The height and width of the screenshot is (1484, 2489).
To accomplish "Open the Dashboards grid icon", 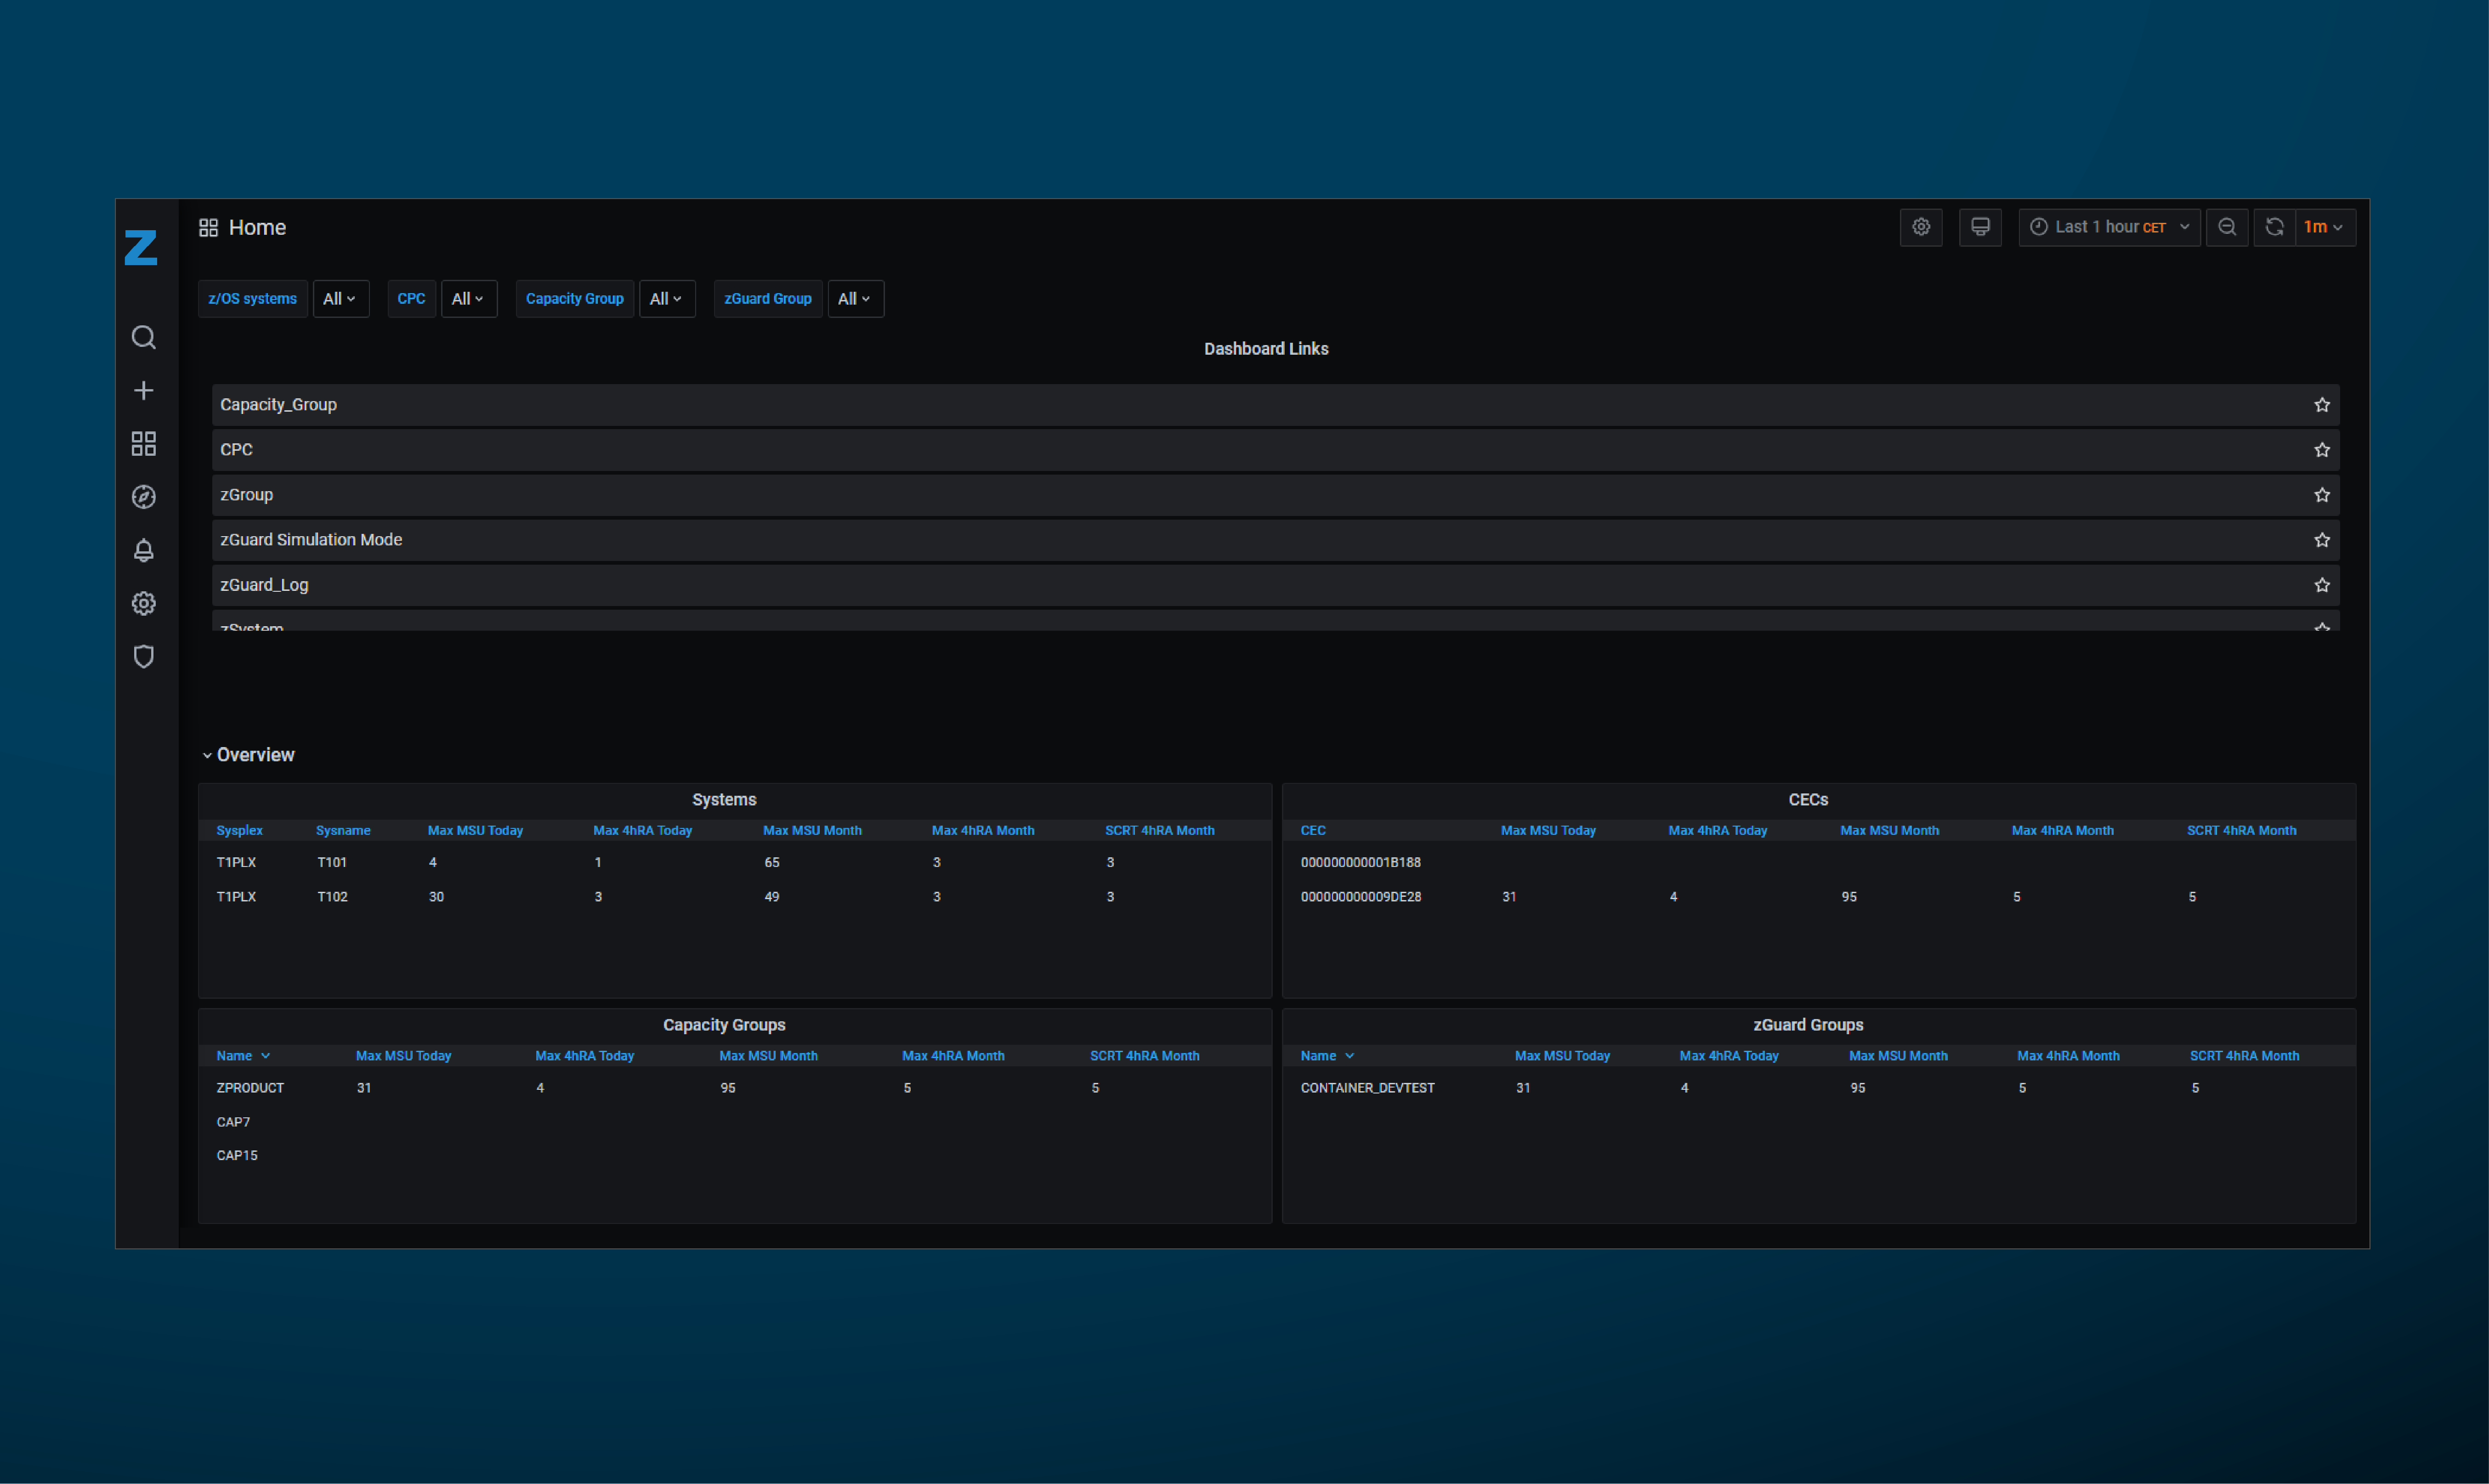I will pyautogui.click(x=143, y=443).
